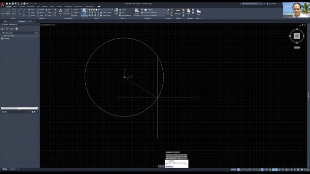Select the Text tool in Annotation panel
310x174 pixels.
tap(60, 12)
